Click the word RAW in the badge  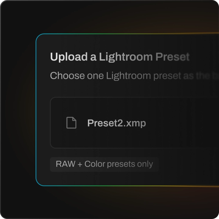tap(65, 164)
